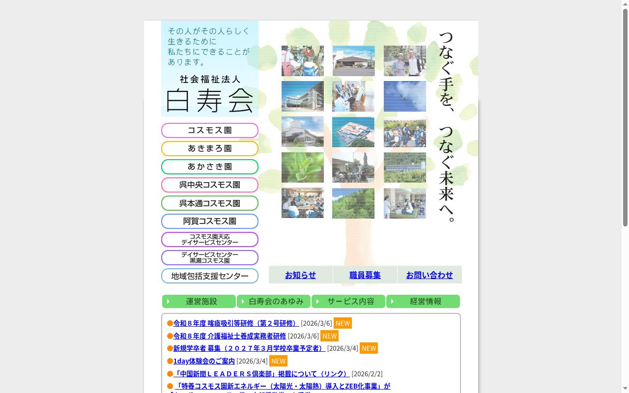This screenshot has width=629, height=393.
Task: Click the scrollbar down arrow
Action: tap(625, 390)
